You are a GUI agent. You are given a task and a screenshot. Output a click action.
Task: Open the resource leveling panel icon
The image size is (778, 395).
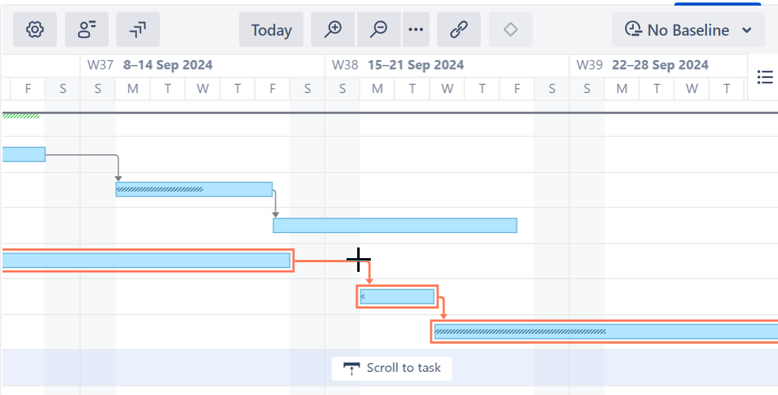point(87,29)
